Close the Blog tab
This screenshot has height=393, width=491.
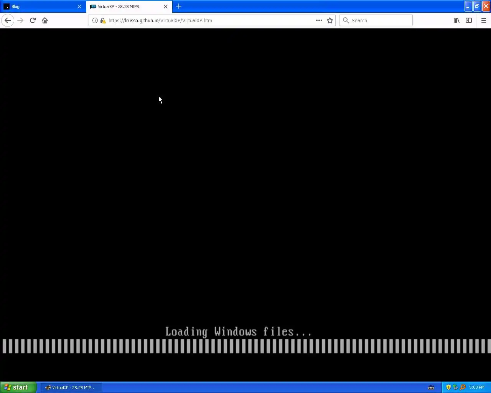tap(79, 7)
